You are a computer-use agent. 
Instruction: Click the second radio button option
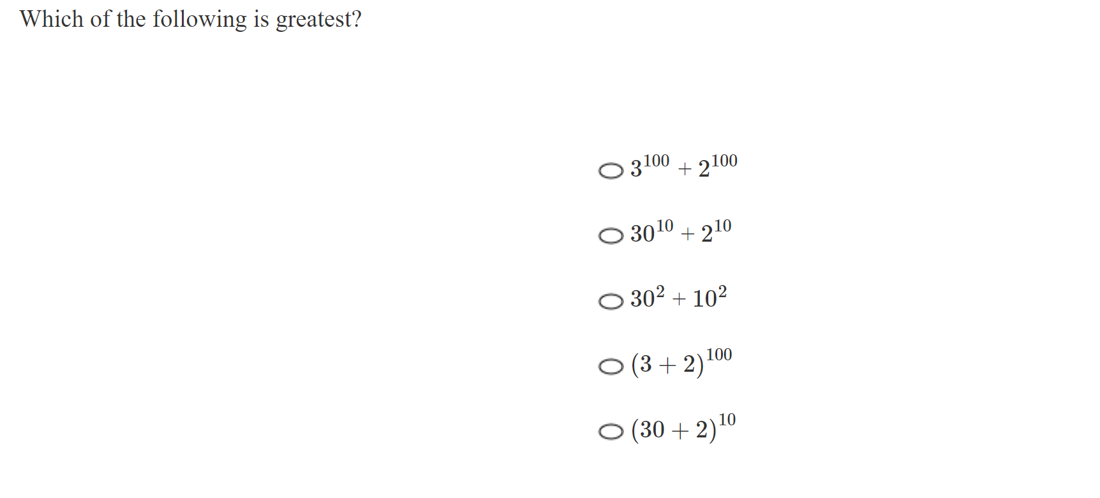point(611,236)
